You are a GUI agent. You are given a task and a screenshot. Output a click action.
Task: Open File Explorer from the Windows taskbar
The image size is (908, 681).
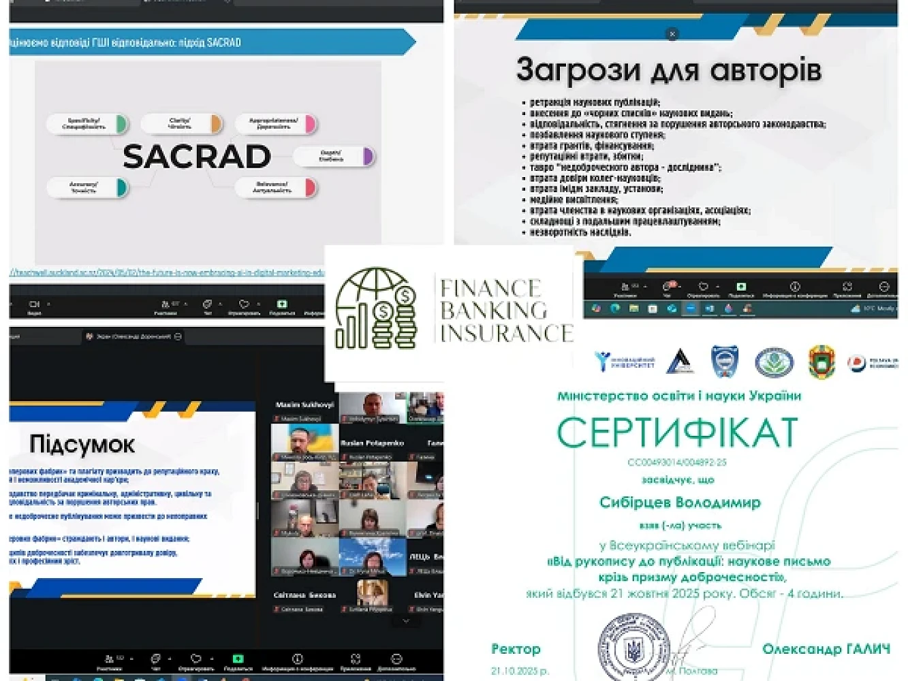point(633,308)
